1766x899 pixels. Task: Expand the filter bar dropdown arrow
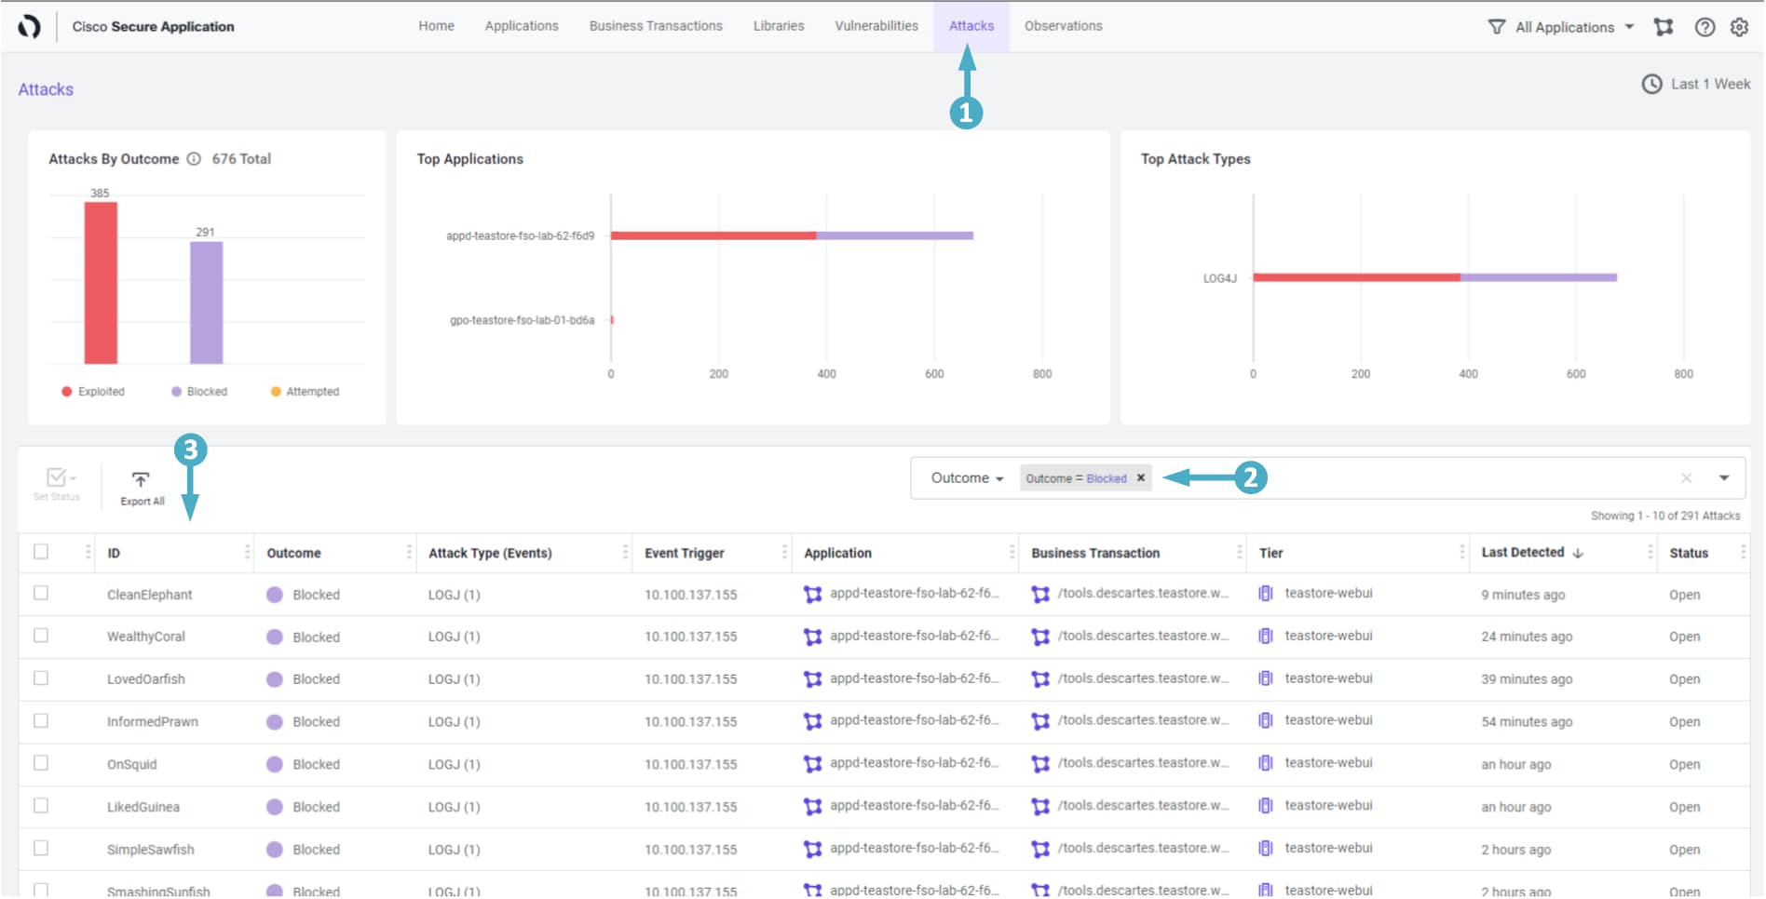(1724, 478)
